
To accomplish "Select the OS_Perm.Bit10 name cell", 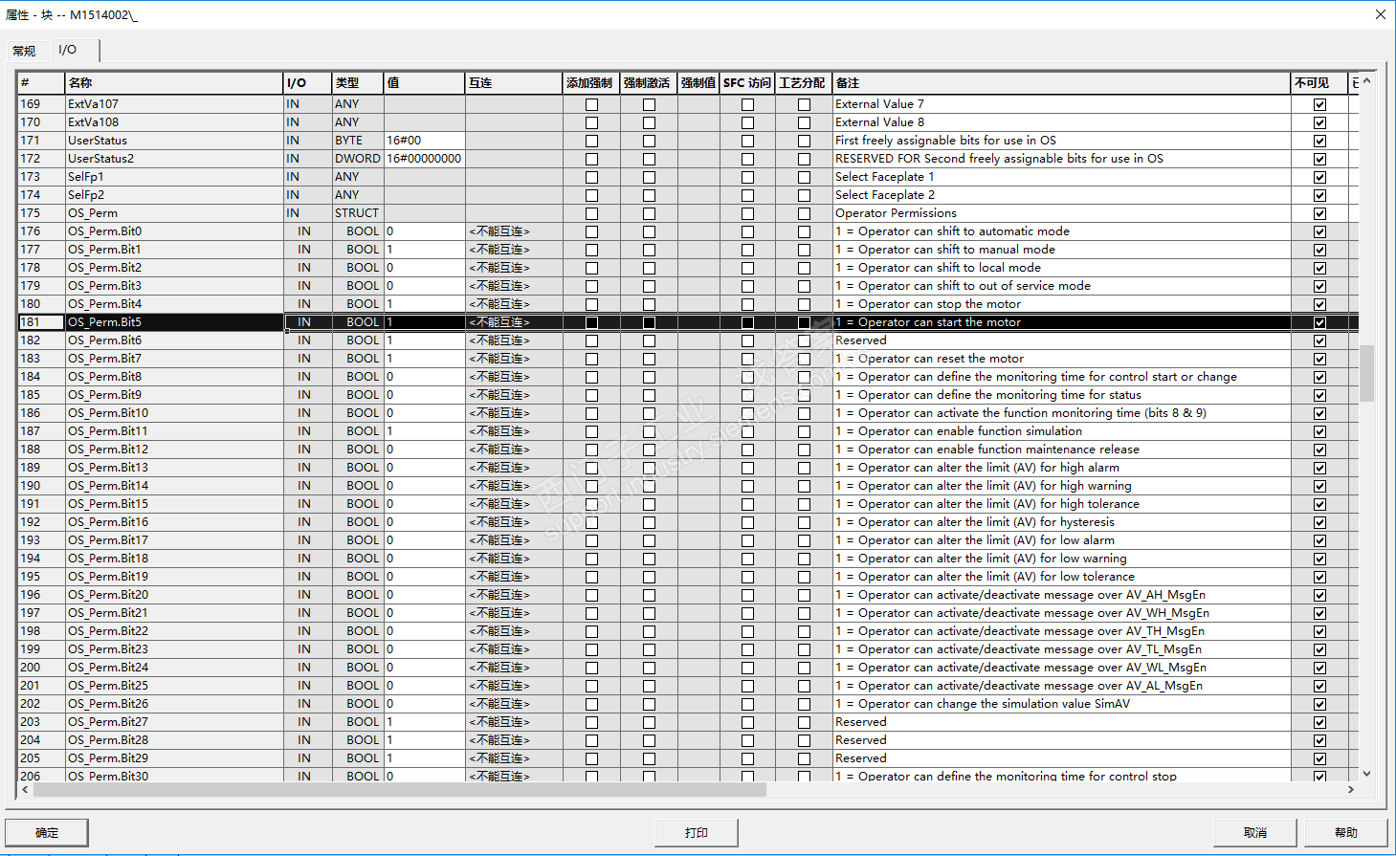I will tap(174, 413).
